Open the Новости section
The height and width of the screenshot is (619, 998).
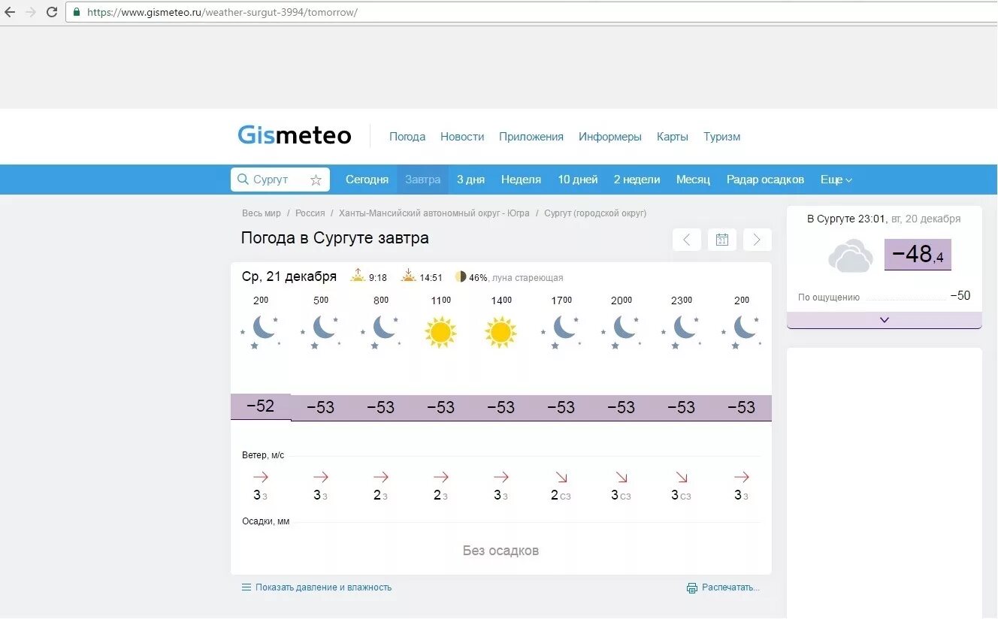coord(462,137)
